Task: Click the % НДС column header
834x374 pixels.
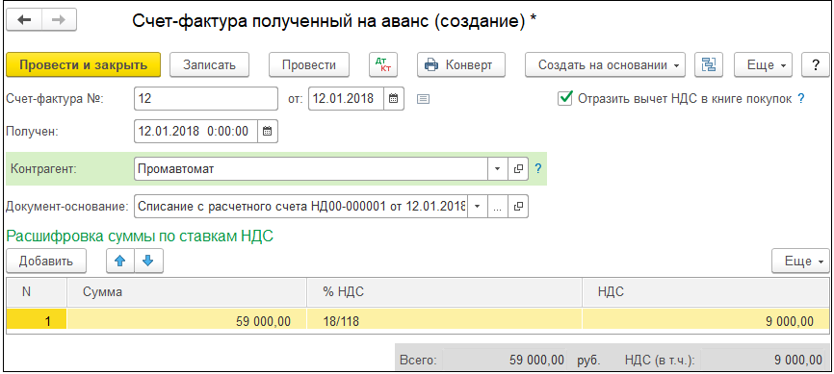Action: pos(445,291)
